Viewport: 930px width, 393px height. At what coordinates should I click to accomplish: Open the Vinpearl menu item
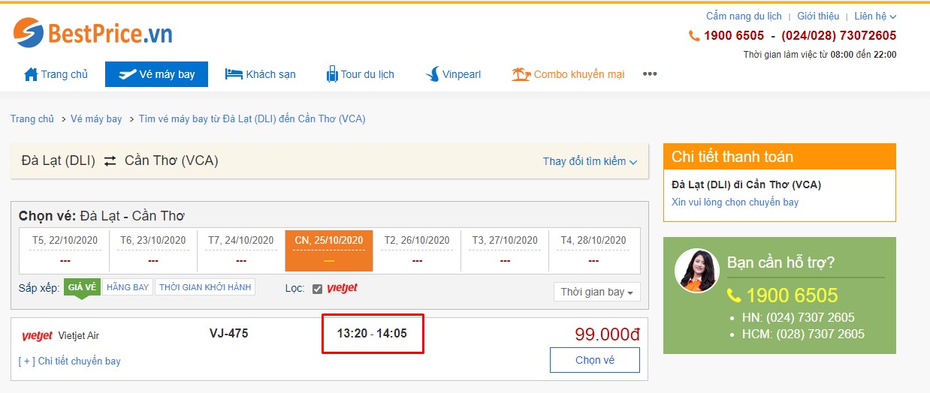pos(453,74)
